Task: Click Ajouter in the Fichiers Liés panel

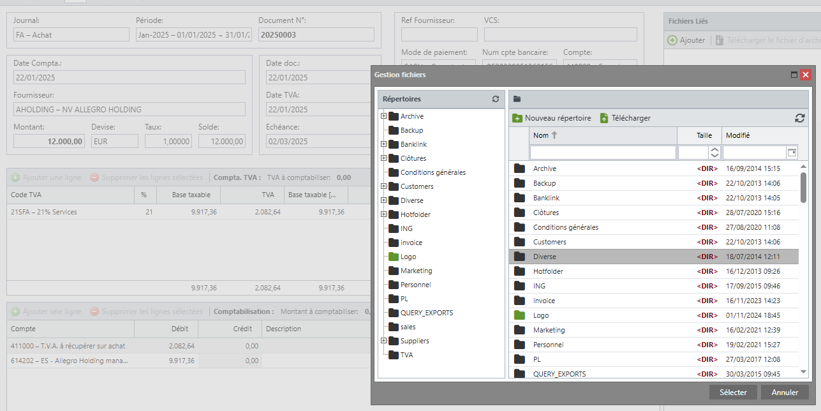Action: click(686, 40)
